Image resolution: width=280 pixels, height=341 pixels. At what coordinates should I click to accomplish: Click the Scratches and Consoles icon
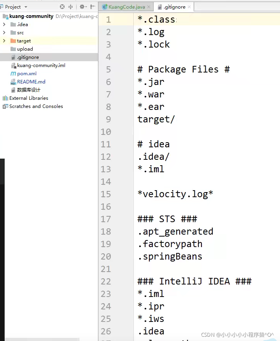coord(5,106)
